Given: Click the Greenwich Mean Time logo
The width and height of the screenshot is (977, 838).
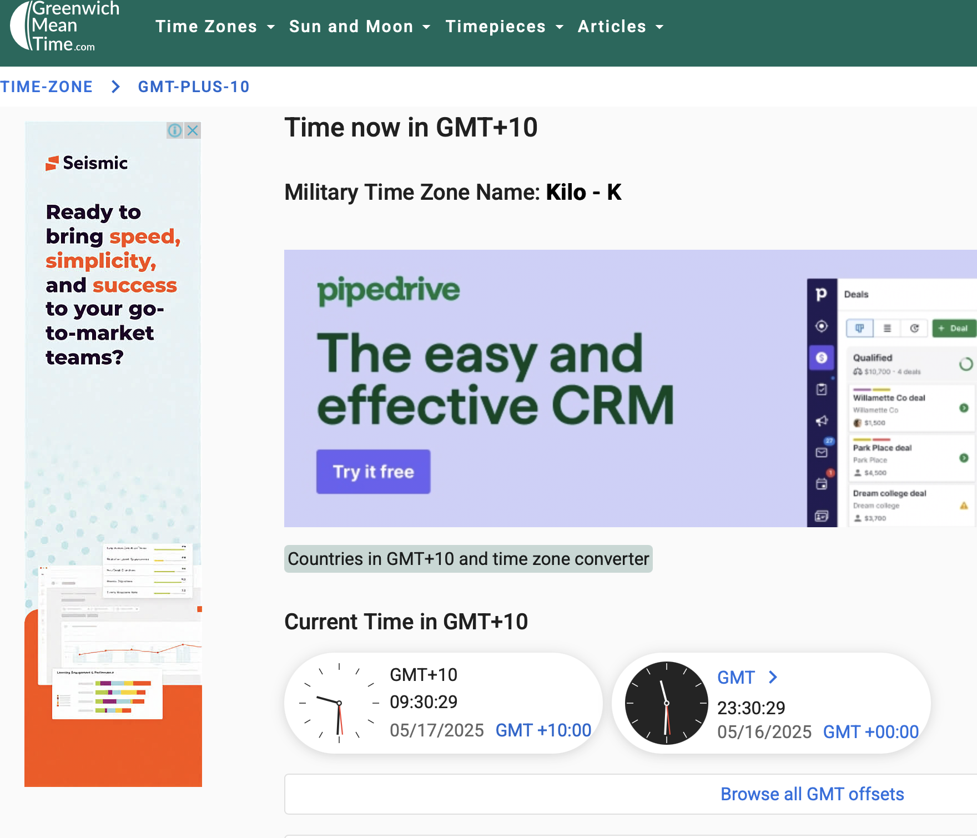Looking at the screenshot, I should [x=64, y=26].
